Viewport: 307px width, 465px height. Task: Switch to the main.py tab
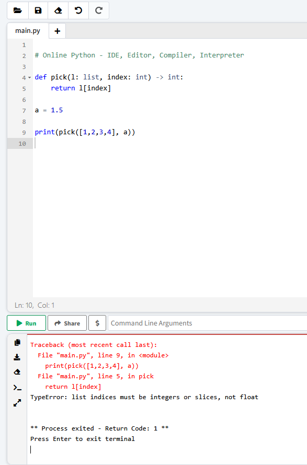click(x=28, y=30)
